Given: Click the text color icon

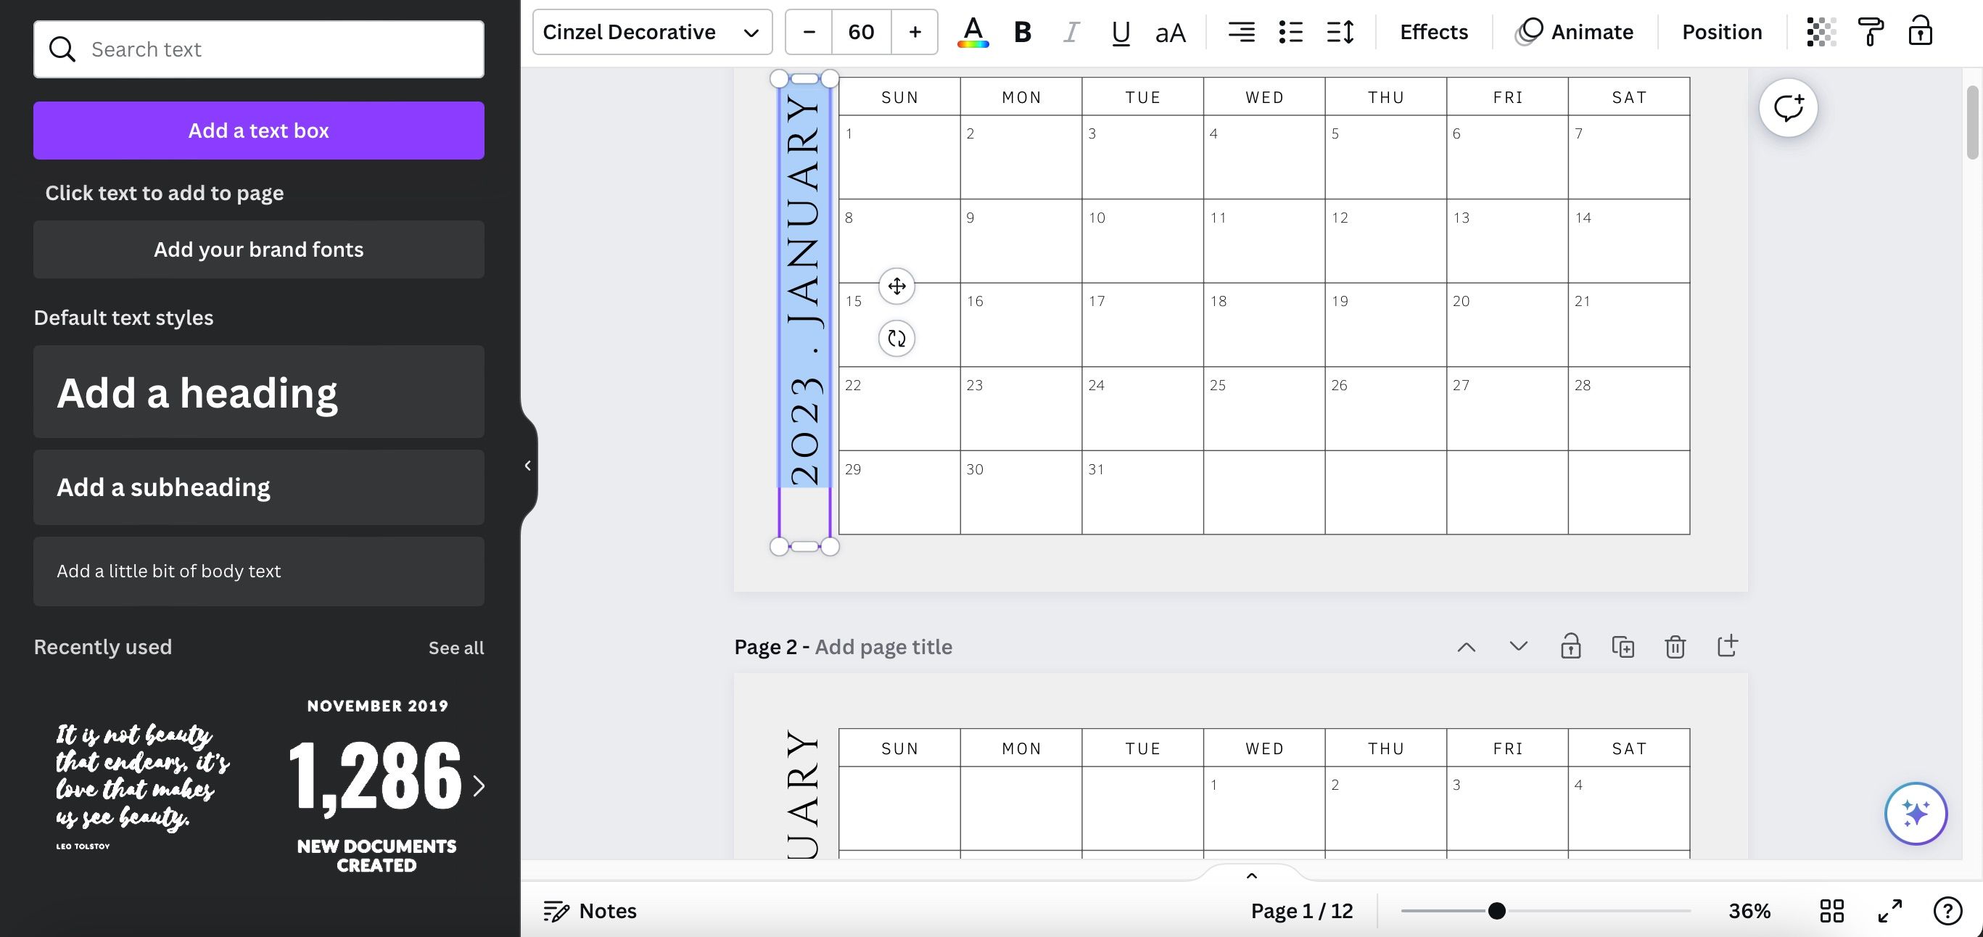Looking at the screenshot, I should (972, 32).
